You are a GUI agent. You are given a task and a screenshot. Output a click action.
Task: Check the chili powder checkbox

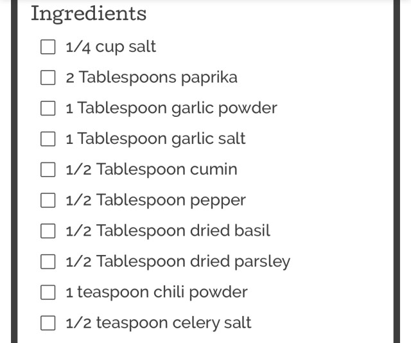[48, 292]
